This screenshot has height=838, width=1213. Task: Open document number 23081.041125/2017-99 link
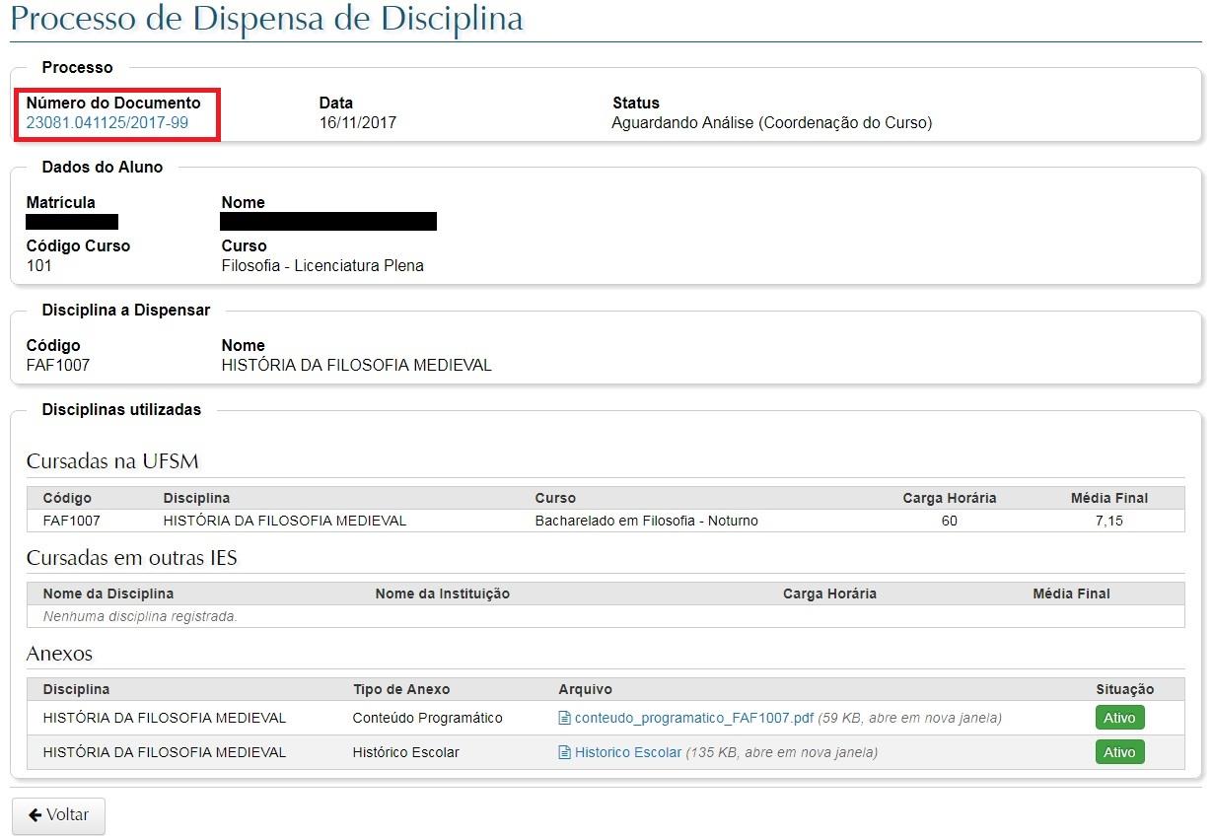point(107,123)
